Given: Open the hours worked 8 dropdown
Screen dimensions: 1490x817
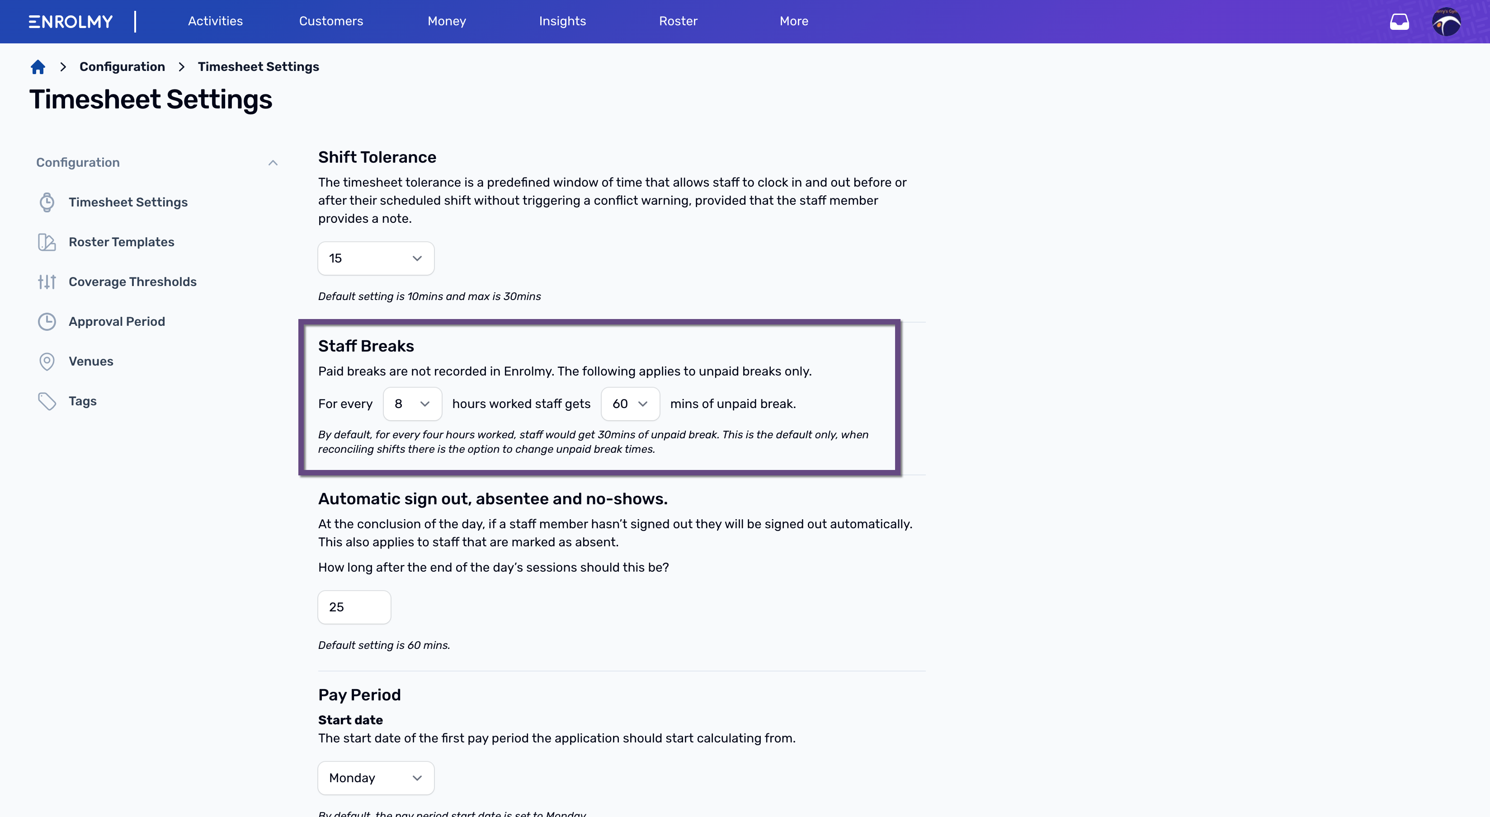Looking at the screenshot, I should (x=412, y=404).
